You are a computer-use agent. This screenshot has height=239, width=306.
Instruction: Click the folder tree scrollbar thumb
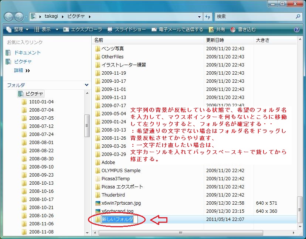pyautogui.click(x=87, y=126)
